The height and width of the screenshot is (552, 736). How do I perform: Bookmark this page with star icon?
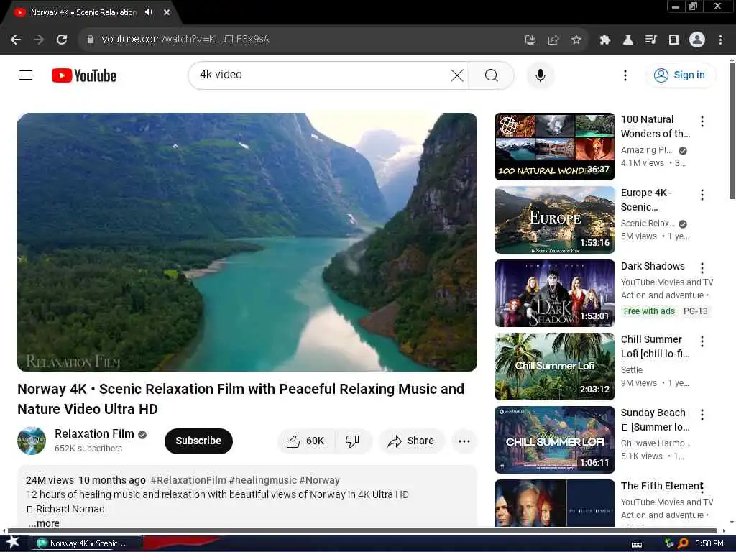point(576,40)
